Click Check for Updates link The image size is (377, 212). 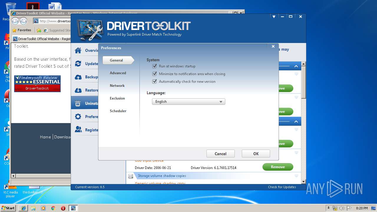click(x=282, y=187)
